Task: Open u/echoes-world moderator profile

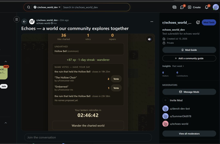Action: (x=179, y=124)
